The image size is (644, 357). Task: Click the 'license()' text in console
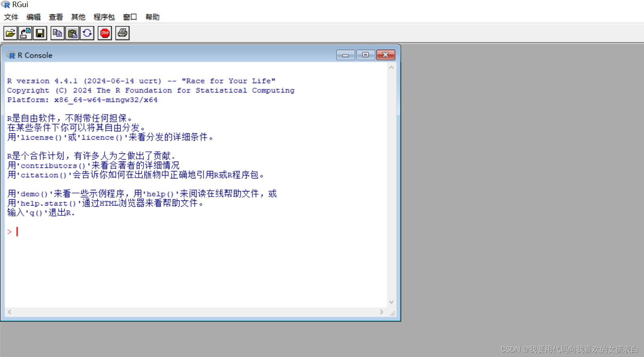click(42, 137)
